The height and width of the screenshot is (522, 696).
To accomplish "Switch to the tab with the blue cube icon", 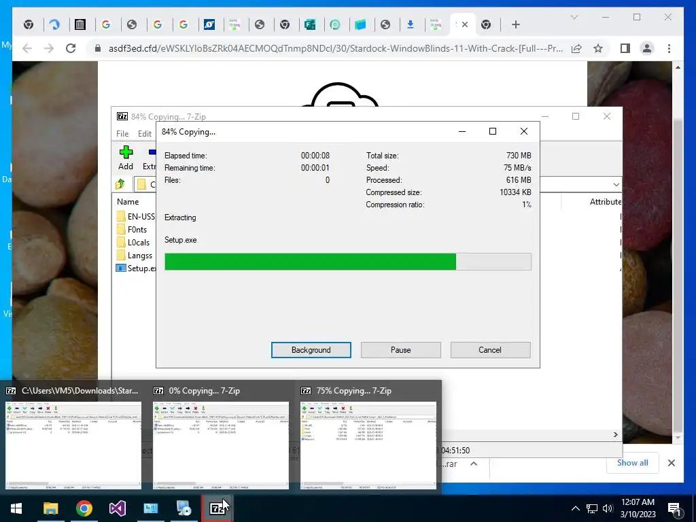I will [360, 25].
